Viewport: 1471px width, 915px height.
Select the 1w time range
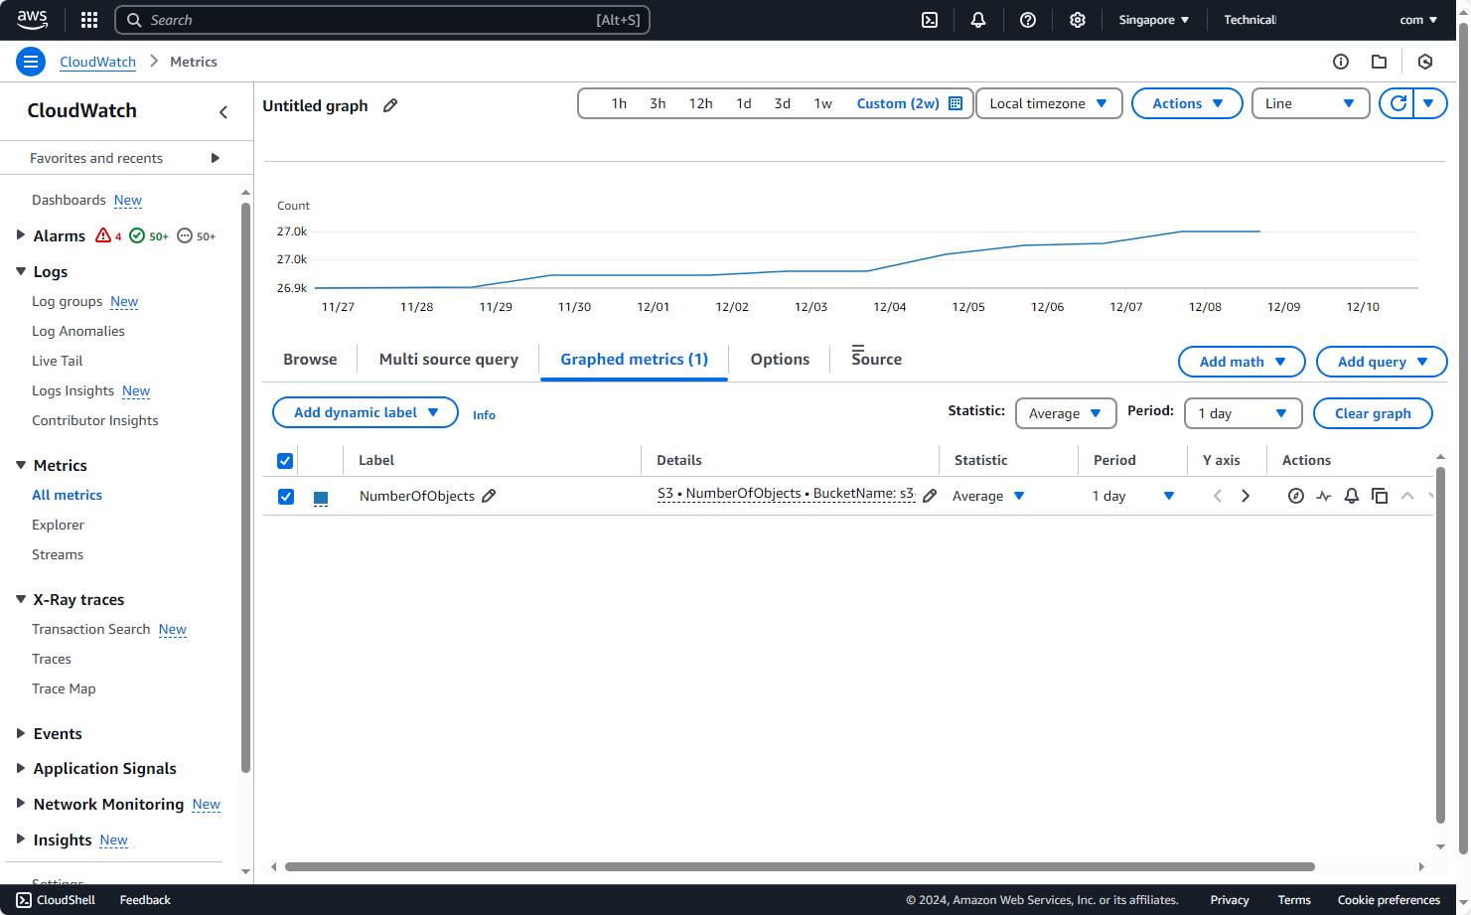click(823, 103)
